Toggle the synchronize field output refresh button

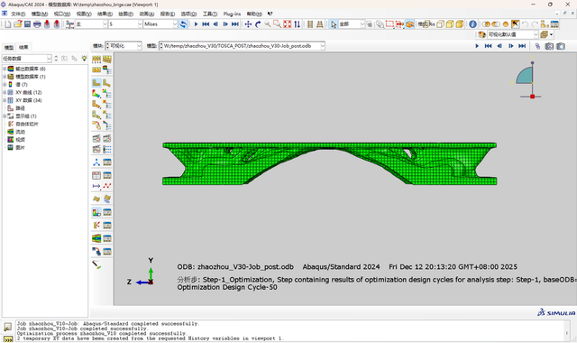[183, 24]
